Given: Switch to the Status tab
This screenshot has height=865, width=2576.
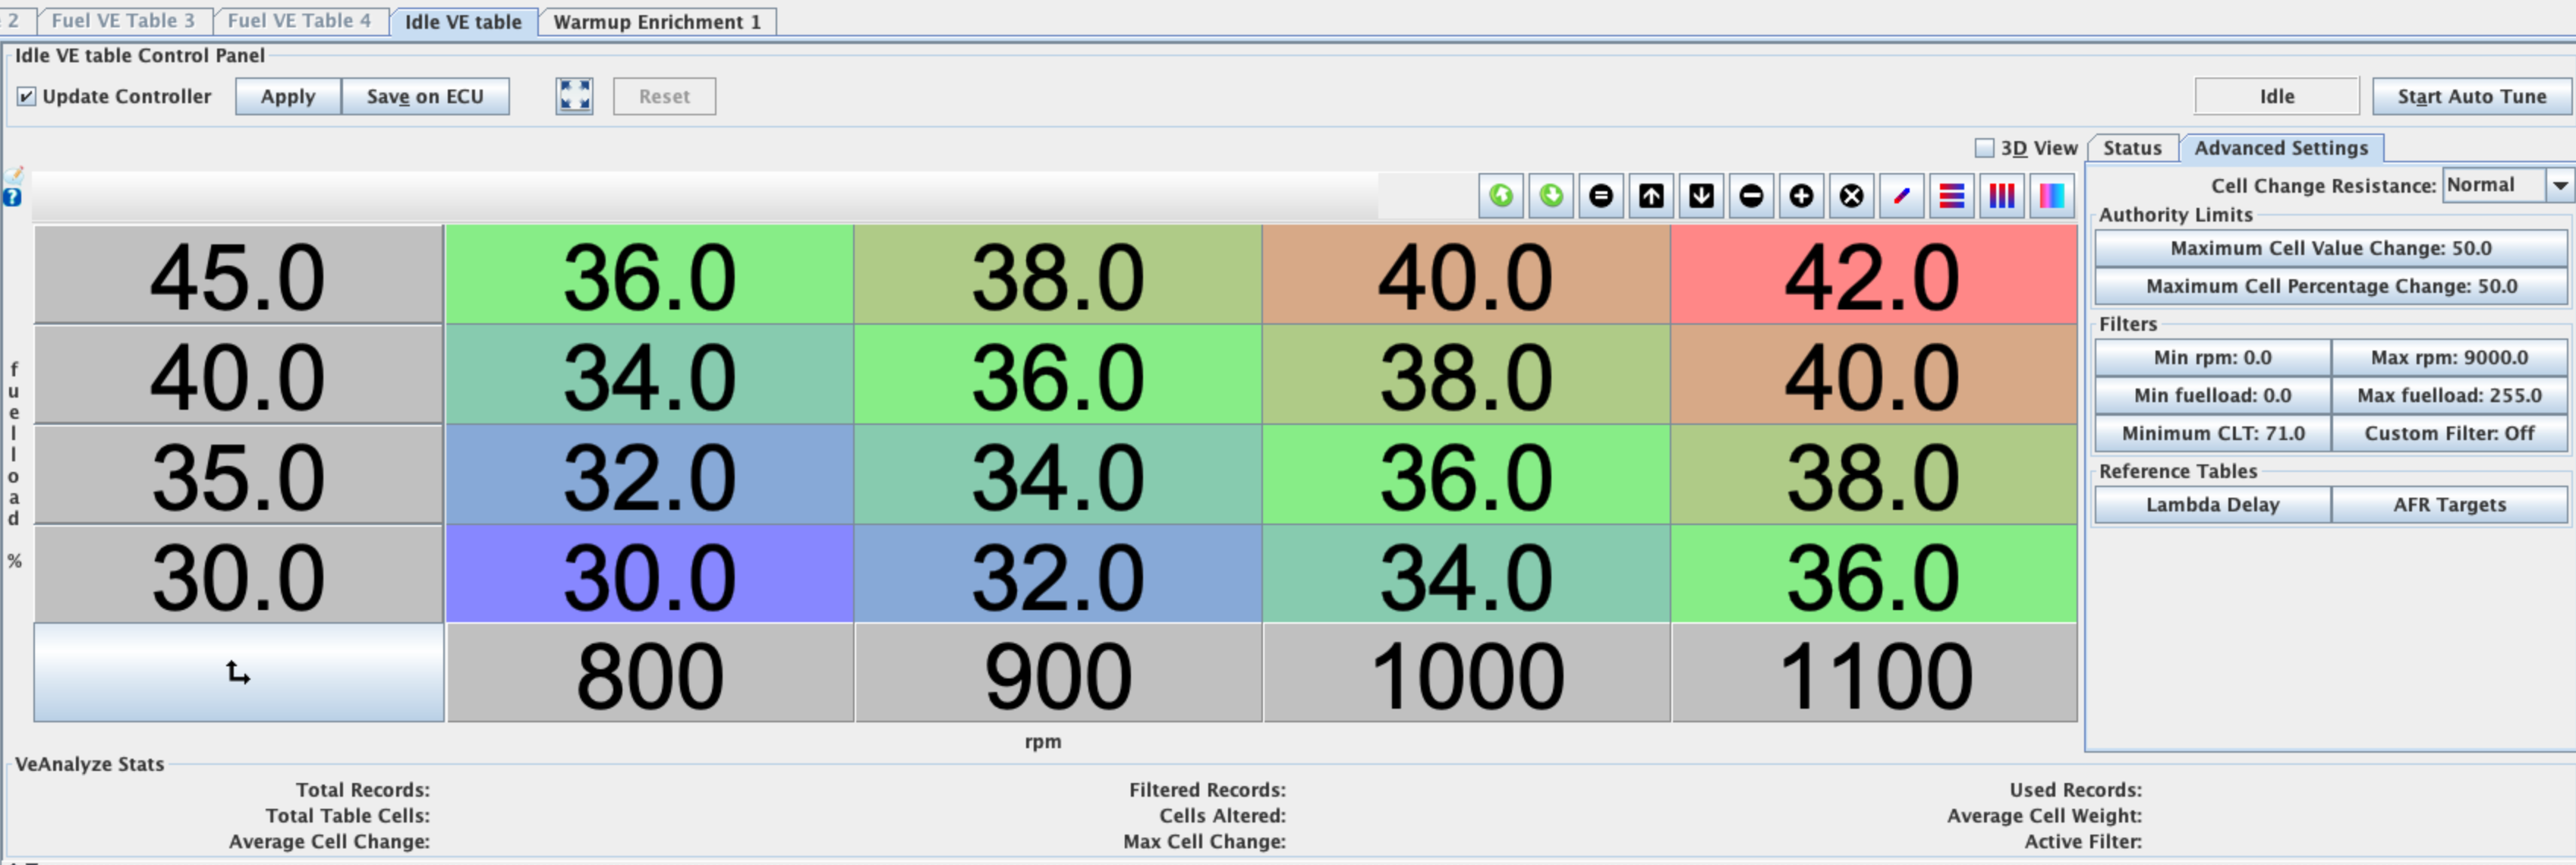Looking at the screenshot, I should click(x=2131, y=148).
